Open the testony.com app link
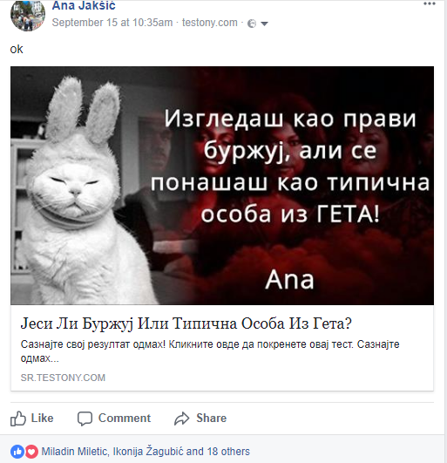 pos(209,23)
